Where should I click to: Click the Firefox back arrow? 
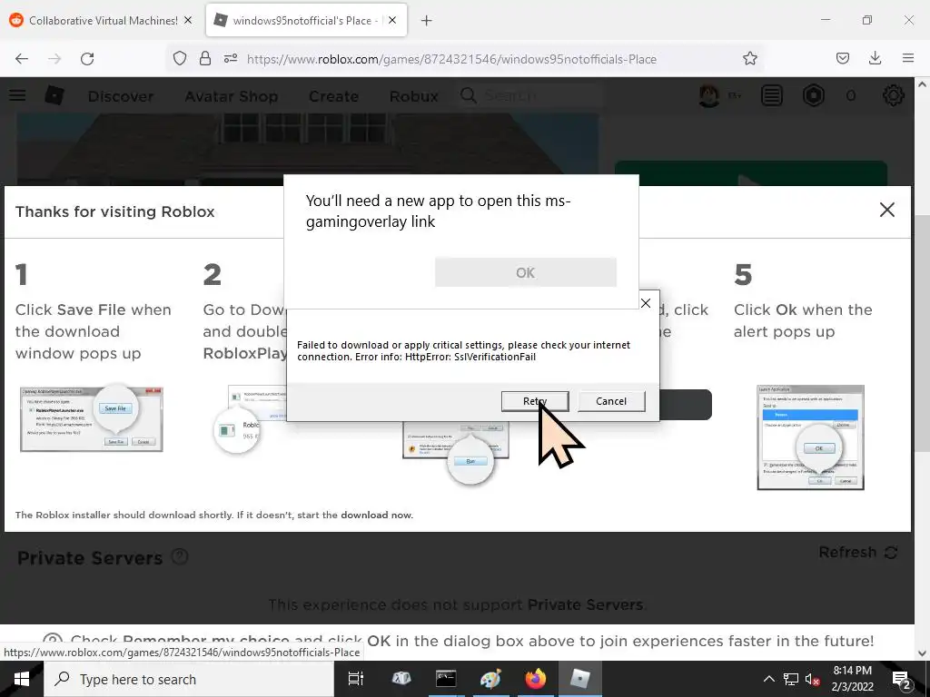pyautogui.click(x=22, y=59)
